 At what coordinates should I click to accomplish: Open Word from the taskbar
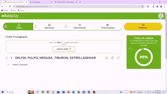[63, 92]
